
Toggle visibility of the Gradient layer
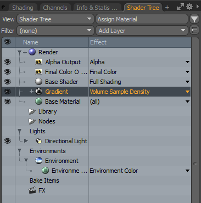coord(8,92)
